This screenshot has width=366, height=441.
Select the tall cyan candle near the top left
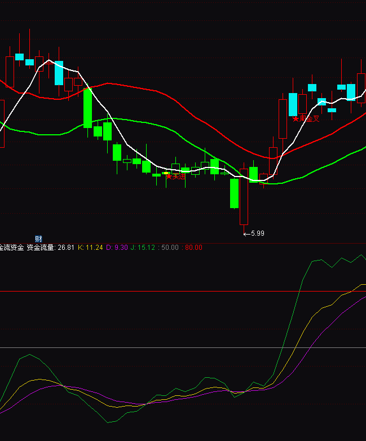[x=59, y=73]
